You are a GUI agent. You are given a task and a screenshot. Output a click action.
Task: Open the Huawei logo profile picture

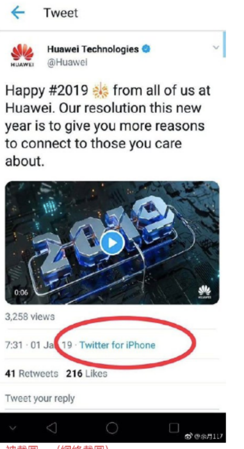pyautogui.click(x=22, y=54)
